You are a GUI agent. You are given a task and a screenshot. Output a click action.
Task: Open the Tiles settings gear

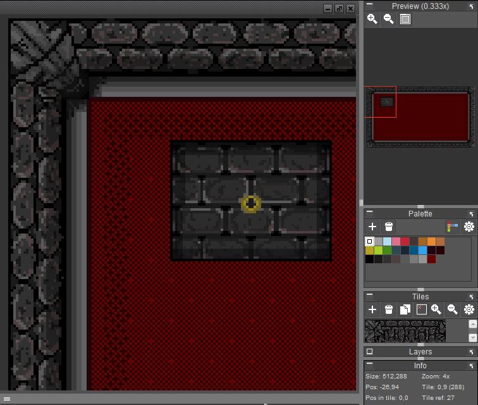469,309
